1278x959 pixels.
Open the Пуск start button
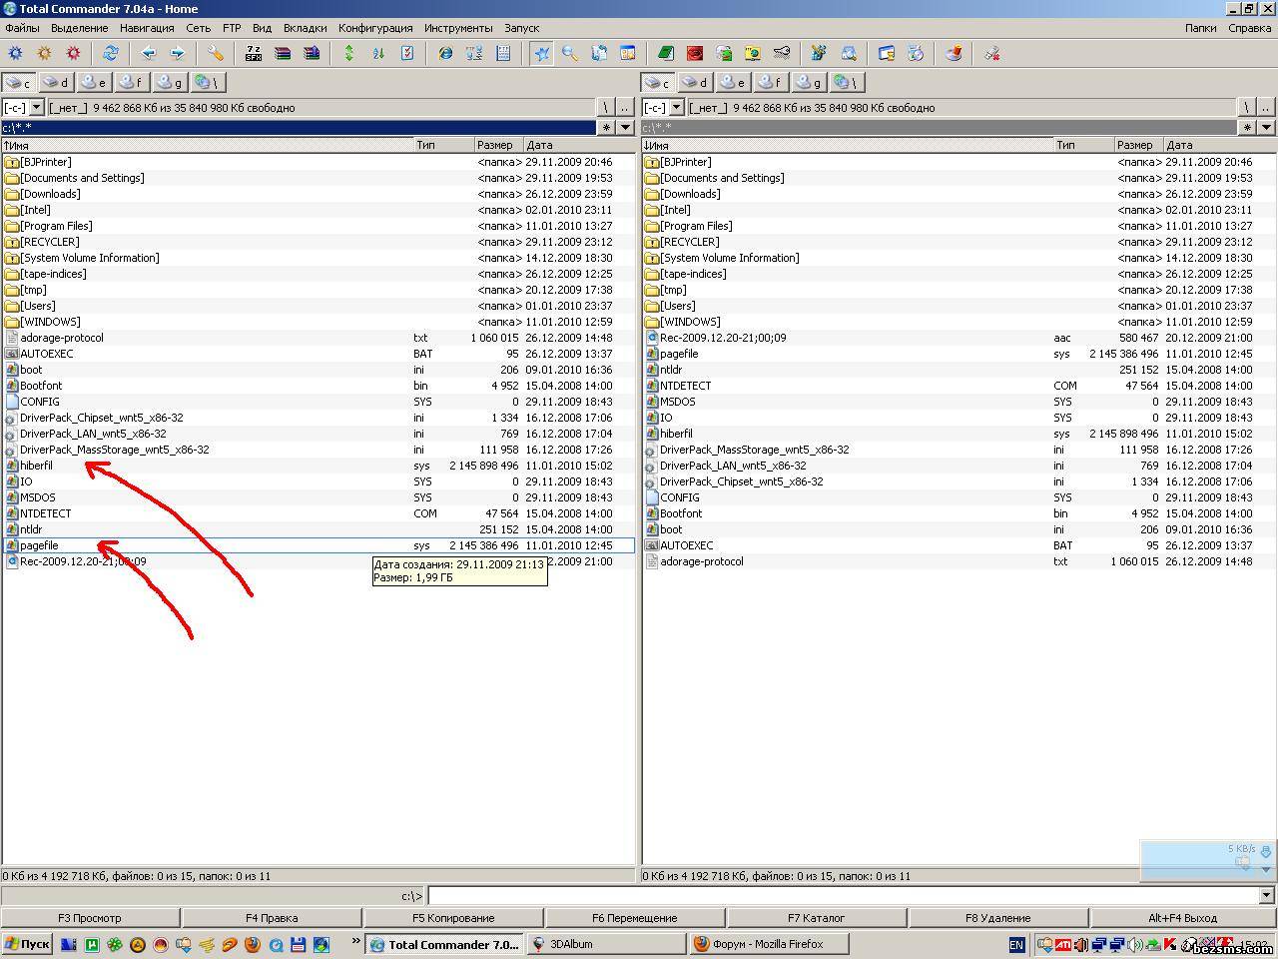coord(27,944)
